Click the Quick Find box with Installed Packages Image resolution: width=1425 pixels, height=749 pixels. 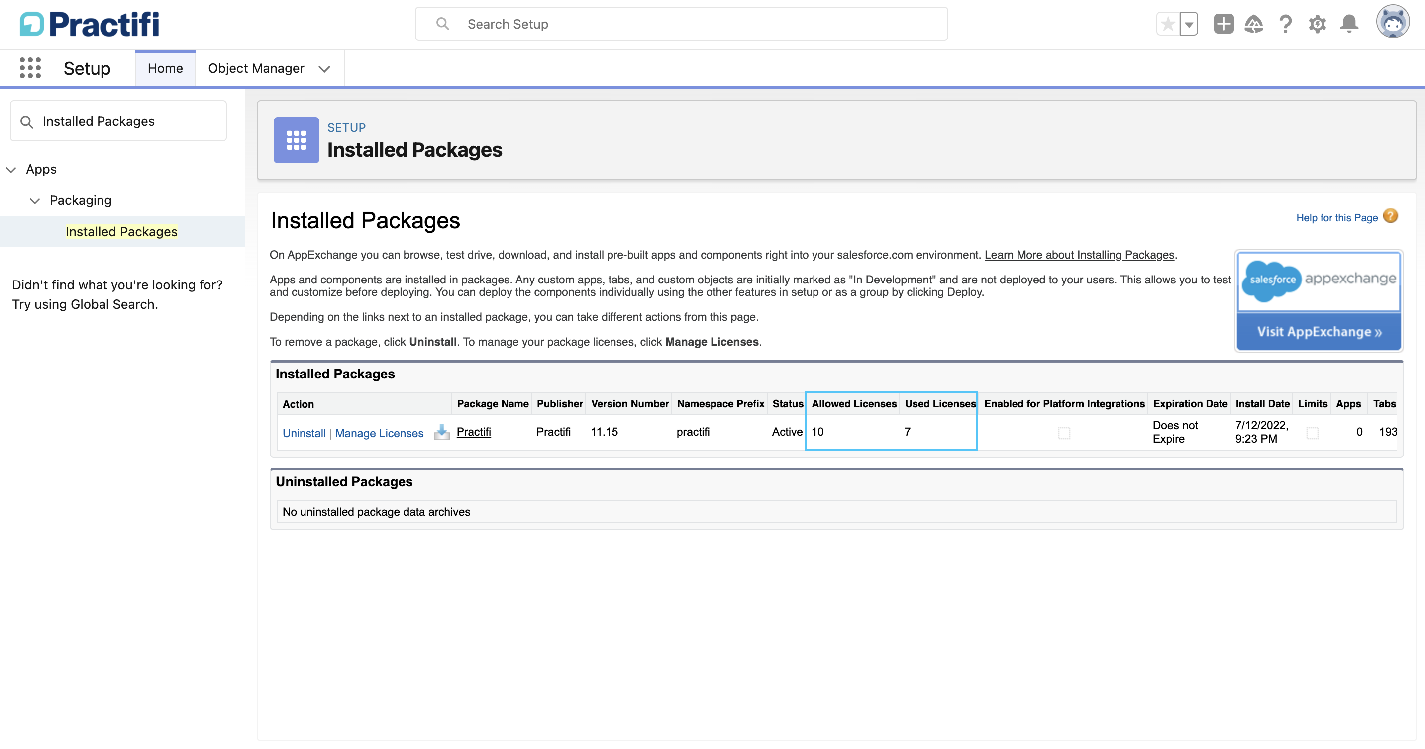tap(118, 121)
